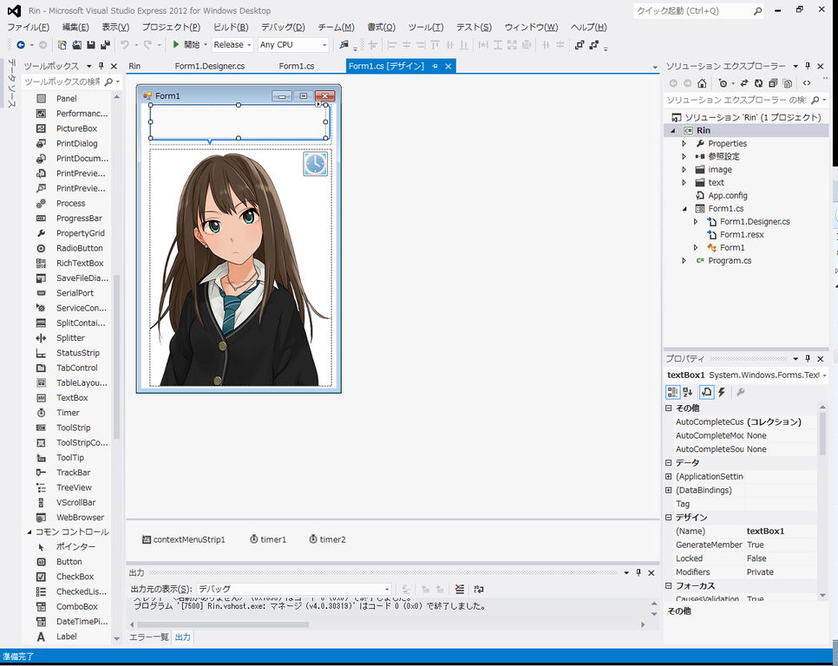
Task: Select the contextMenuStrip1 component in the tray
Action: click(x=183, y=539)
